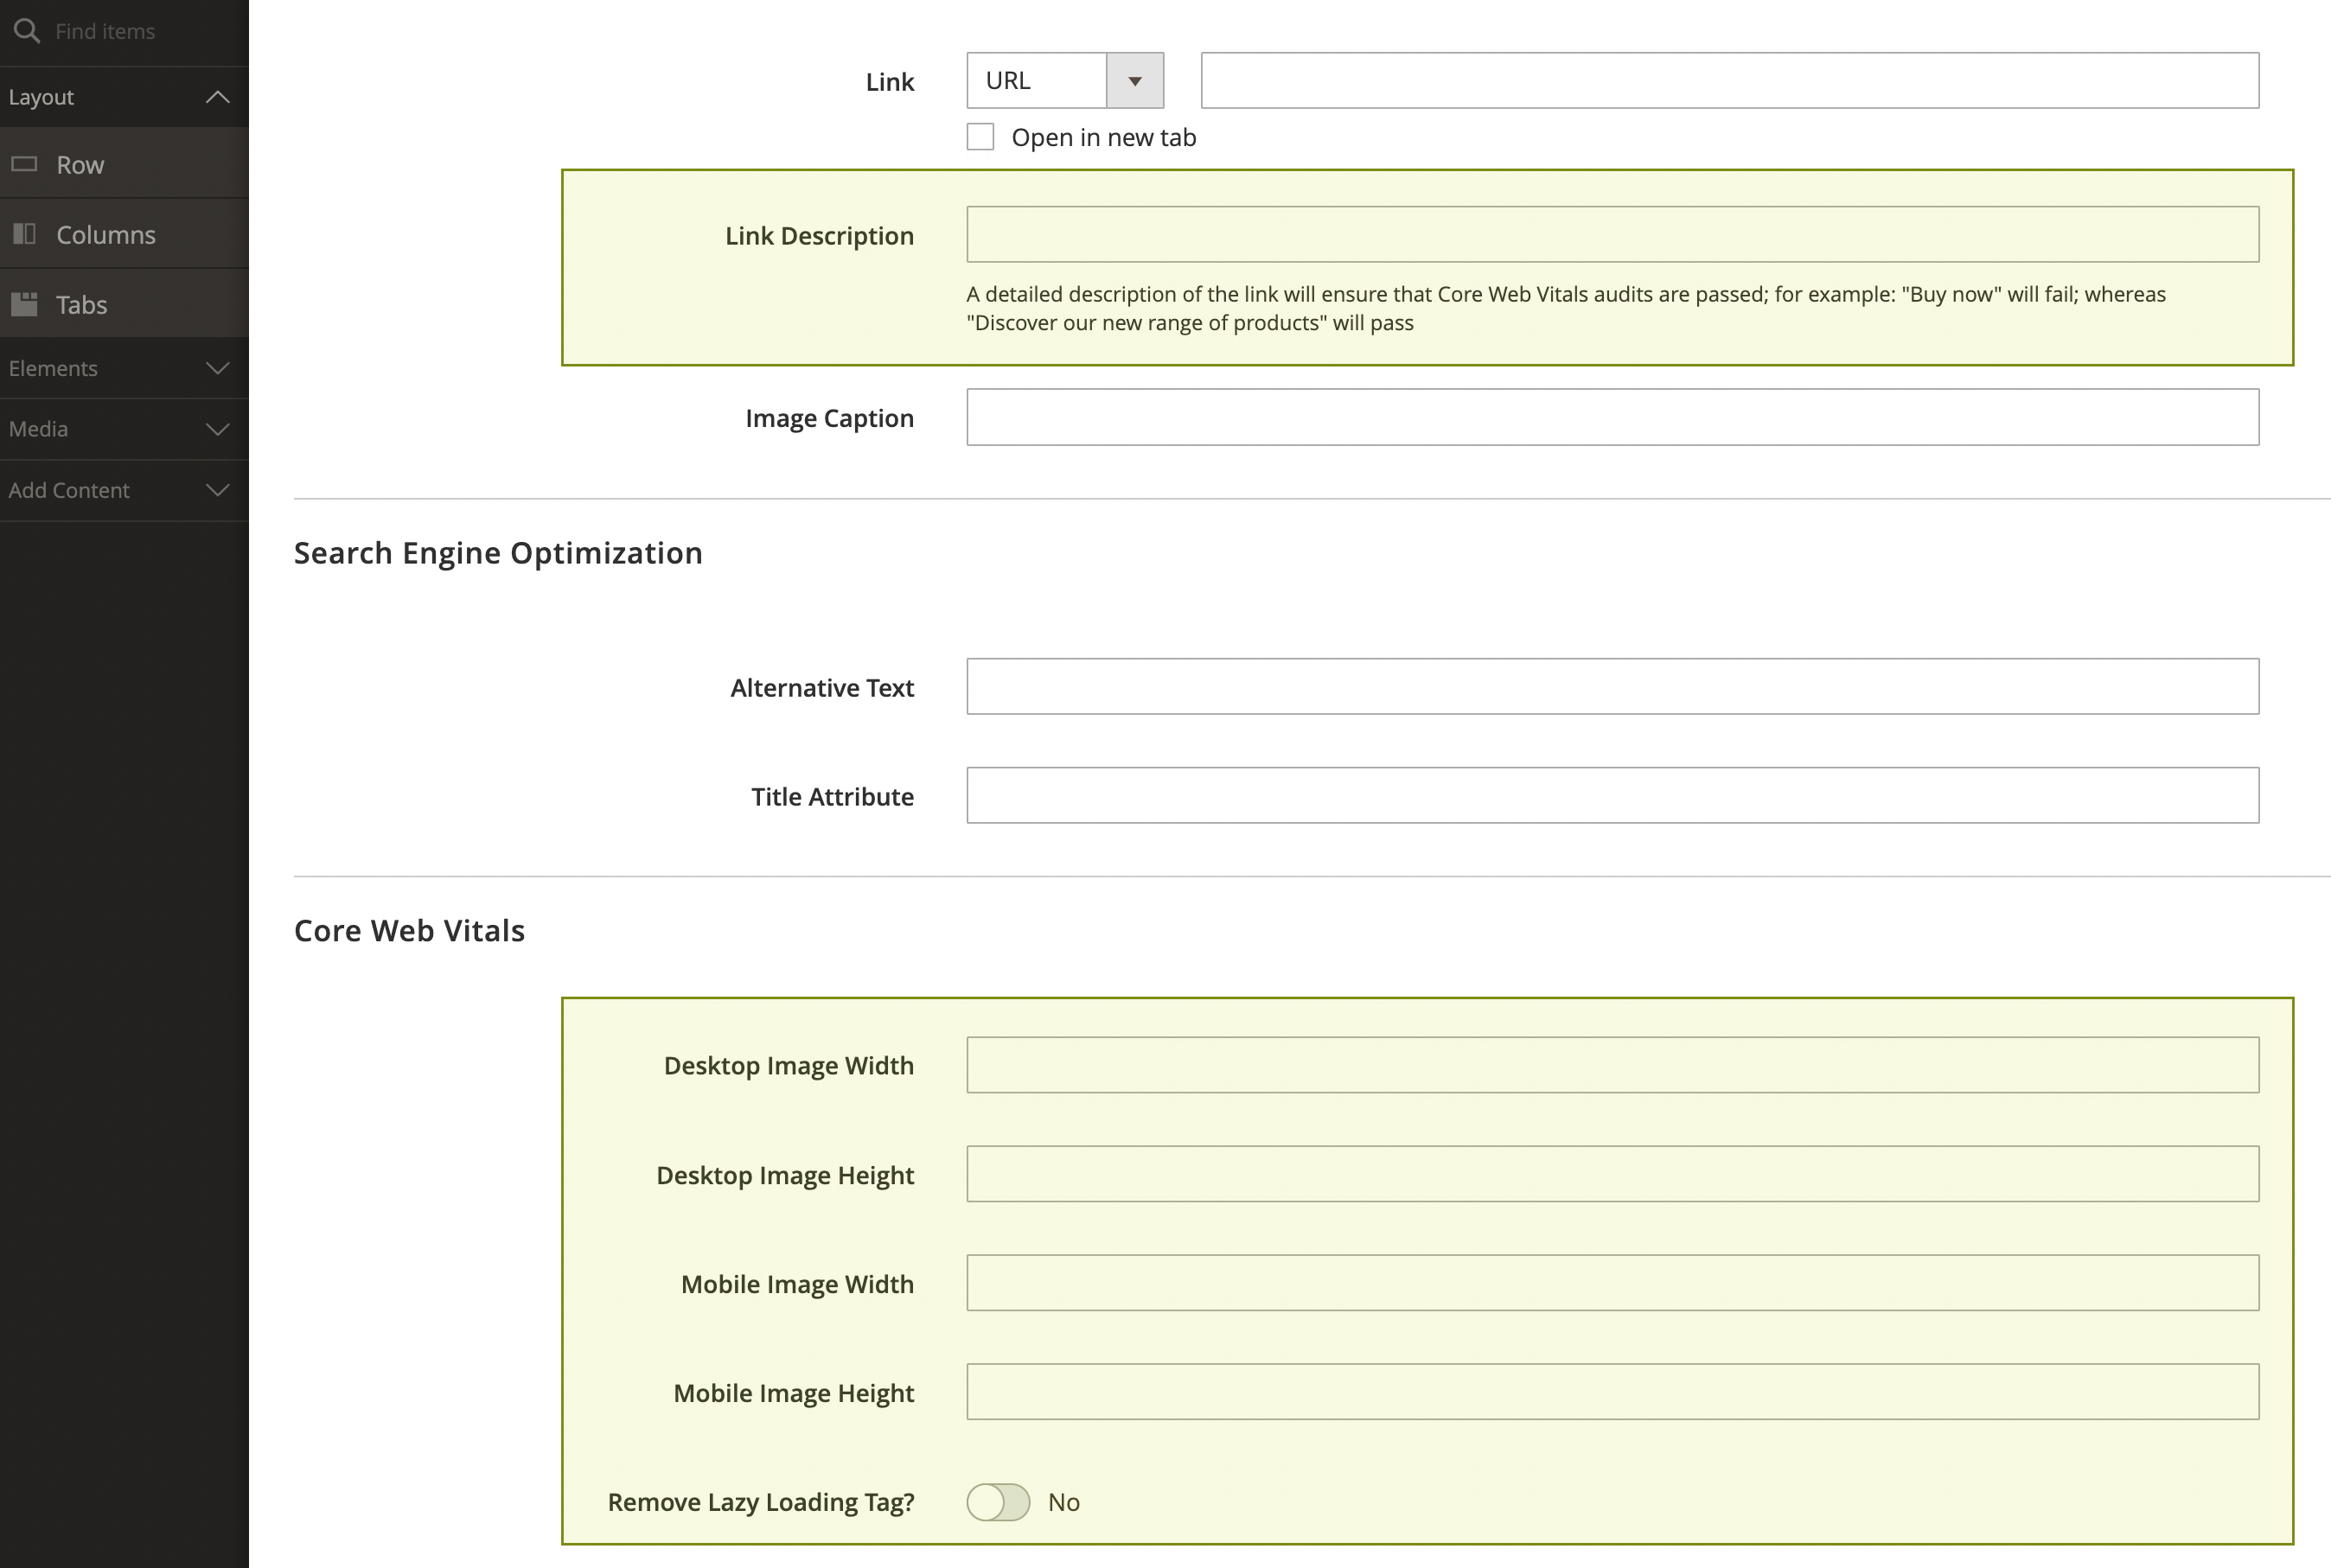Click the Find items search field

point(140,31)
